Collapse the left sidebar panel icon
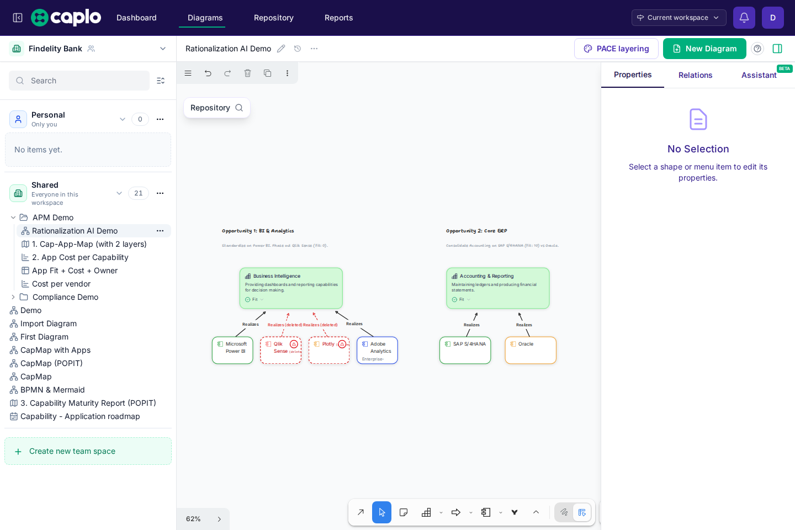The image size is (795, 530). (18, 18)
